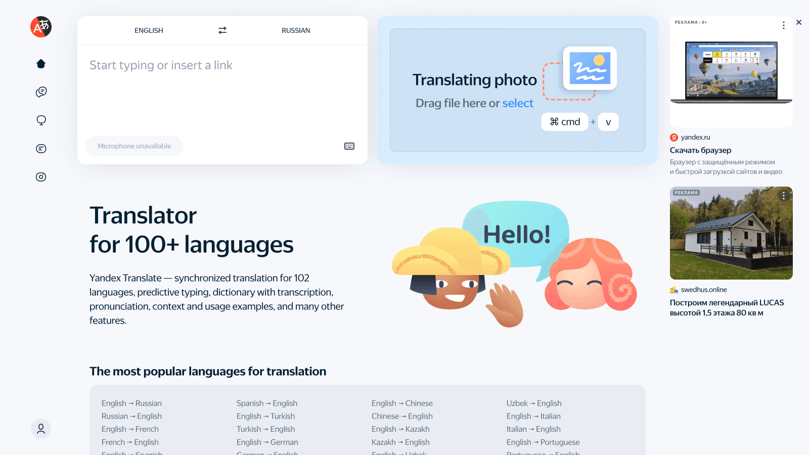809x455 pixels.
Task: Open the 'English → Turkish' link
Action: (265, 416)
